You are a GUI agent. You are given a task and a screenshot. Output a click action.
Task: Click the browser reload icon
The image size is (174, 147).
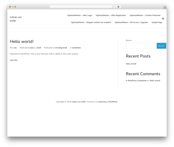pos(113,7)
